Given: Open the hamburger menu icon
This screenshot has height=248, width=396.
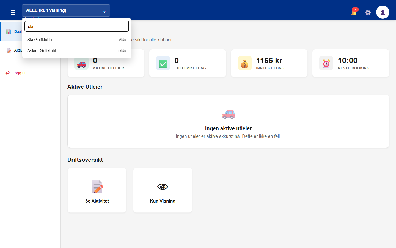Looking at the screenshot, I should [x=13, y=12].
